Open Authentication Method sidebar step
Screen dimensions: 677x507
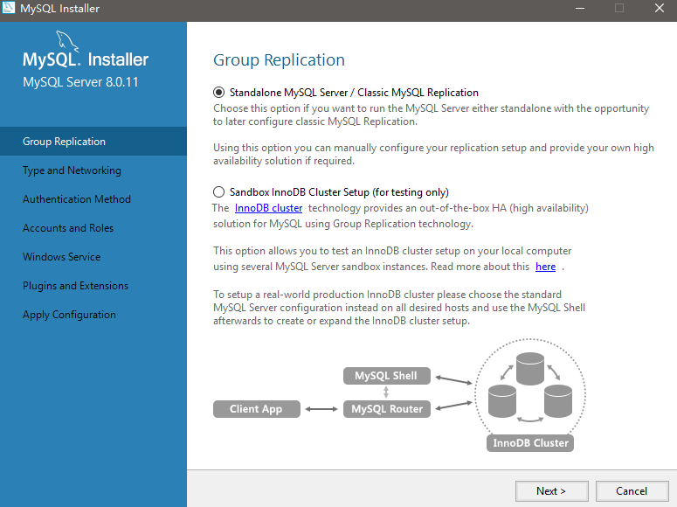click(x=93, y=199)
